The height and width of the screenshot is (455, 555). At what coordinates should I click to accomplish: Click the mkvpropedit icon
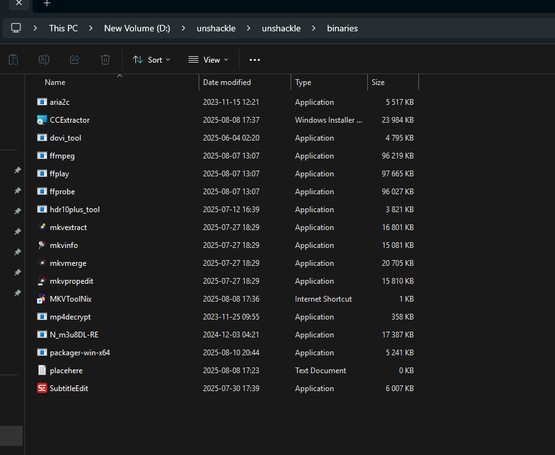(42, 281)
